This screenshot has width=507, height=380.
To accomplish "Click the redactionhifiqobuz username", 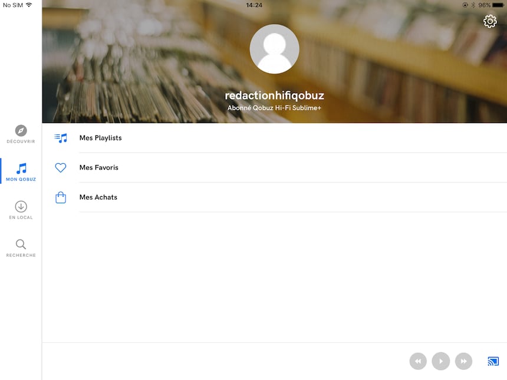I will [274, 95].
